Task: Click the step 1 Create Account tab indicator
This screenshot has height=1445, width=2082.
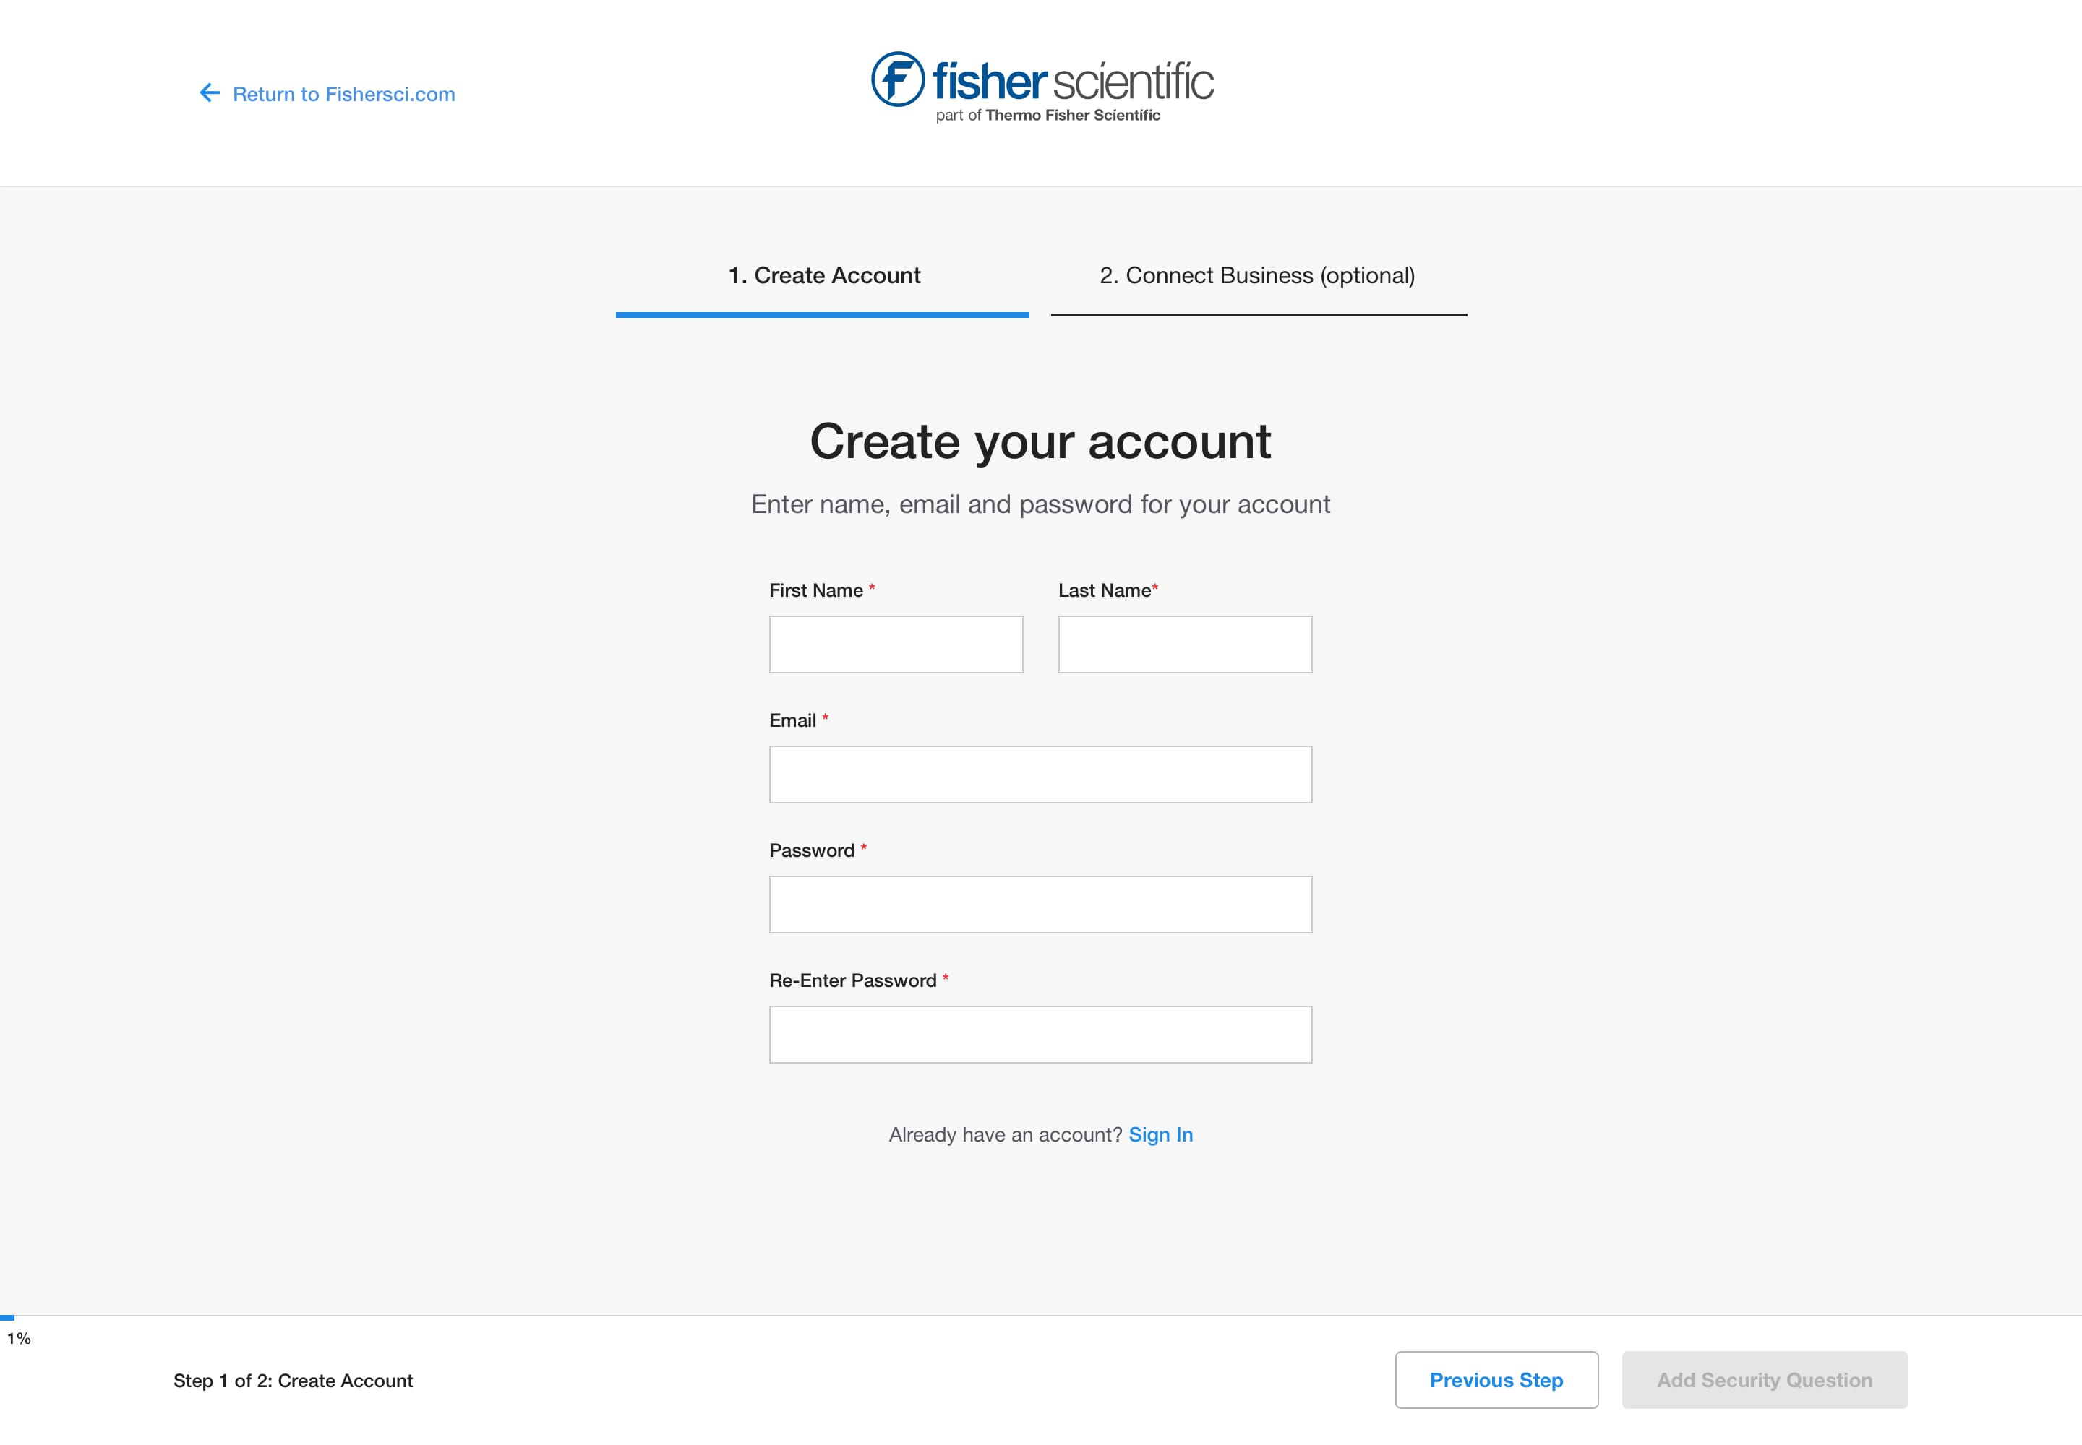Action: 826,275
